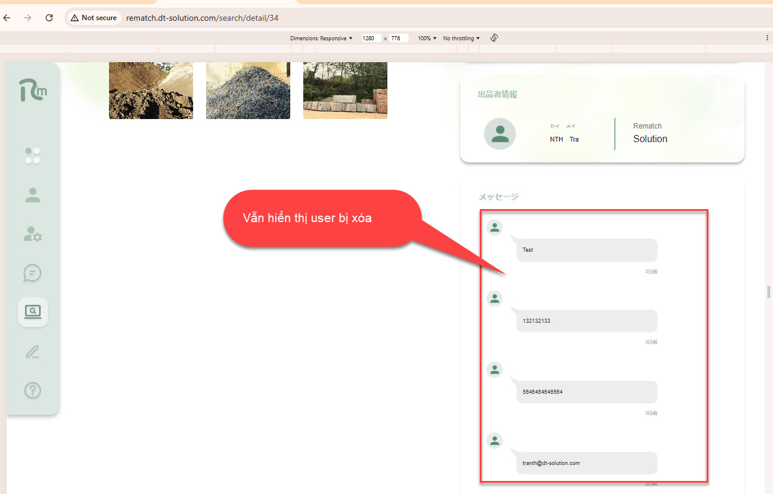Select the search listings monitor icon
The height and width of the screenshot is (494, 773).
(33, 312)
